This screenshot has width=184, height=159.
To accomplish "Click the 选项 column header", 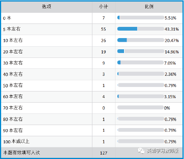I will [47, 7].
